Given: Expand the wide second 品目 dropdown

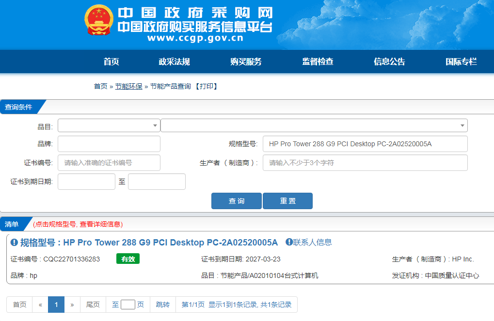Looking at the screenshot, I should coord(314,125).
